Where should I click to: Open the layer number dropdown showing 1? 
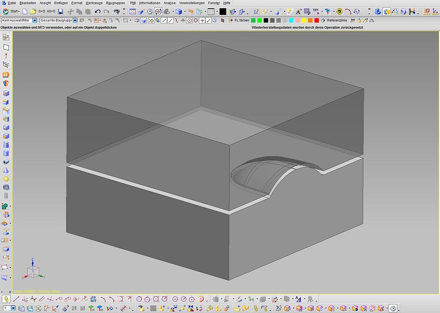click(x=13, y=309)
